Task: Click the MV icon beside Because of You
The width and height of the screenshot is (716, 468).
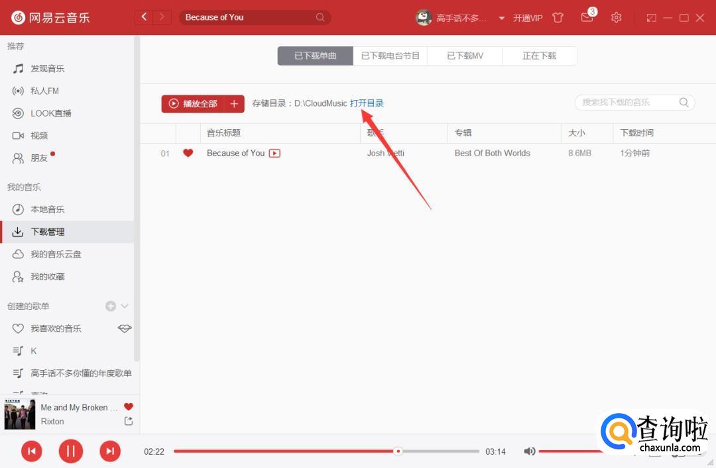Action: click(x=274, y=154)
